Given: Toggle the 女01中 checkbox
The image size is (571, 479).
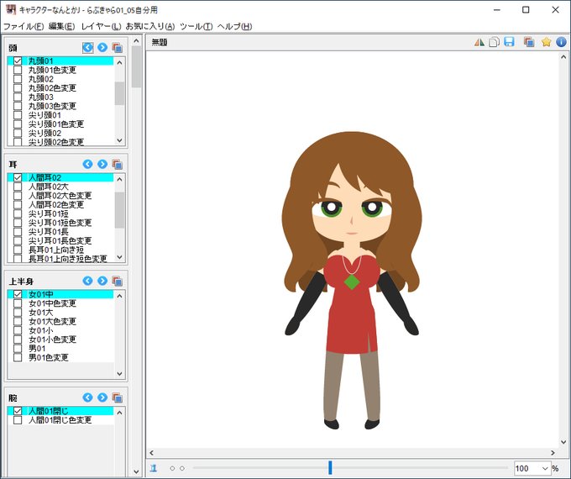Looking at the screenshot, I should pyautogui.click(x=18, y=294).
